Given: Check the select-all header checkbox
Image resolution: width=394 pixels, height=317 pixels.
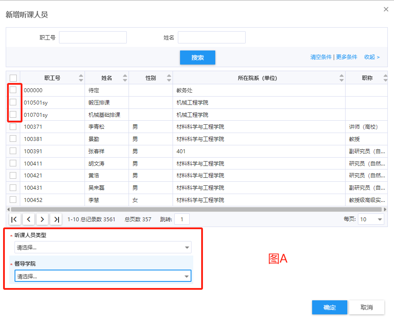Looking at the screenshot, I should pyautogui.click(x=13, y=78).
